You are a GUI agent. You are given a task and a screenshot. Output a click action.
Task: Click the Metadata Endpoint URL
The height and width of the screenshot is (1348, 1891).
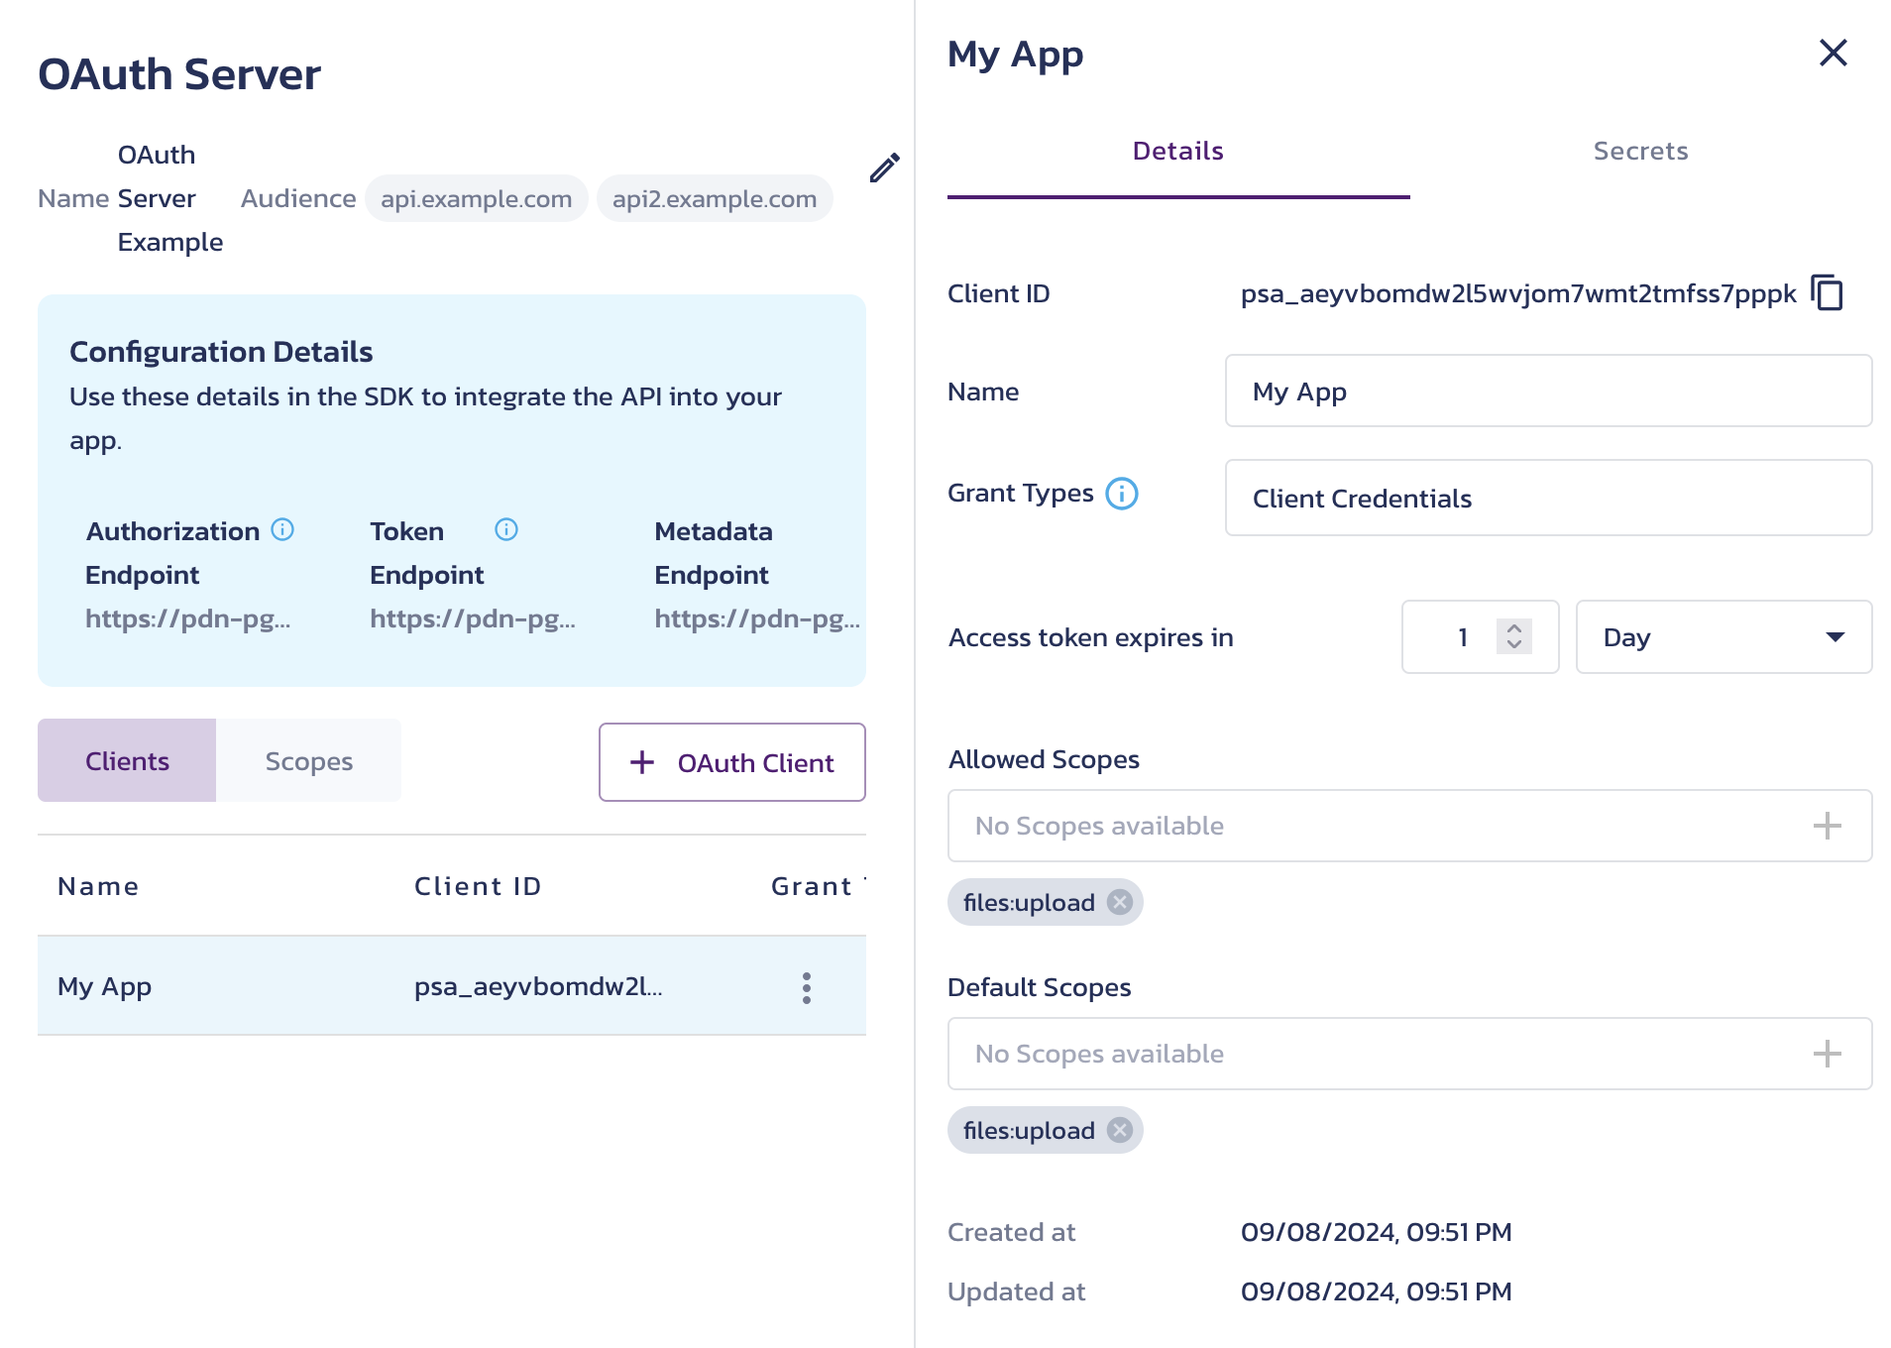point(757,618)
